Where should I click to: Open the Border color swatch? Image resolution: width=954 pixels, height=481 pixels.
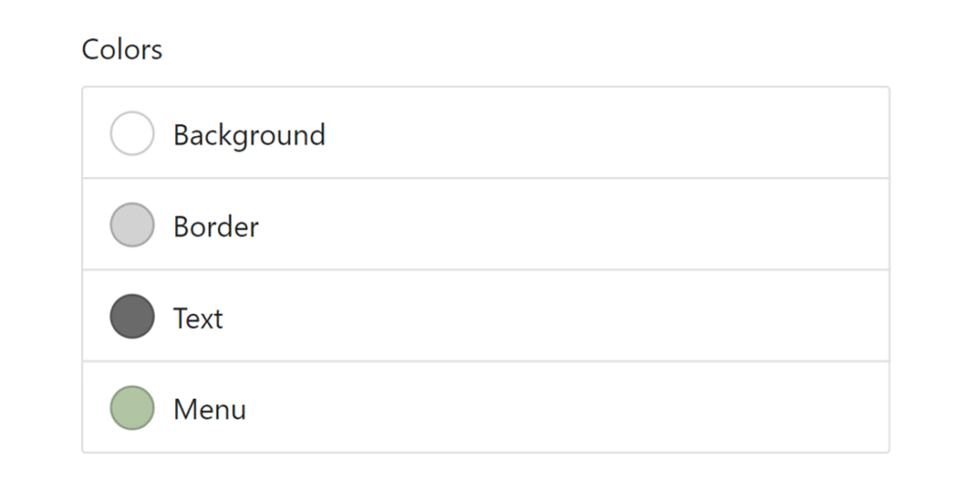(131, 225)
